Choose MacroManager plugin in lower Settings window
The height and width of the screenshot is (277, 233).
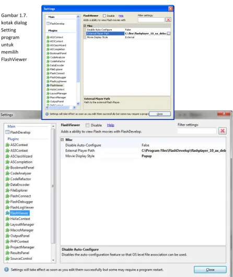(19, 230)
